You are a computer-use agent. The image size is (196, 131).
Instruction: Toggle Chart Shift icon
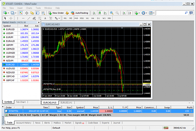[x=130, y=13]
